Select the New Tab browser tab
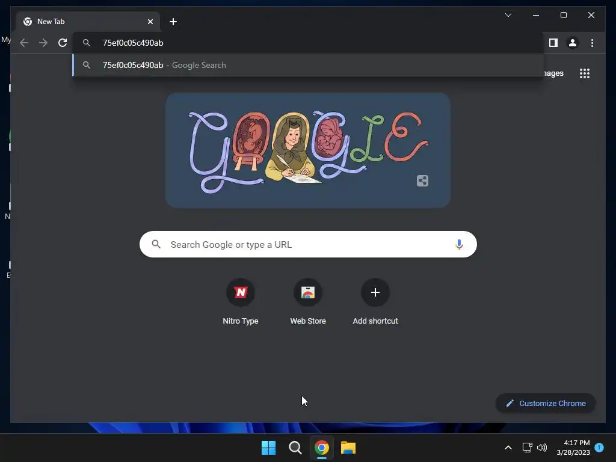The height and width of the screenshot is (462, 616). [x=88, y=22]
